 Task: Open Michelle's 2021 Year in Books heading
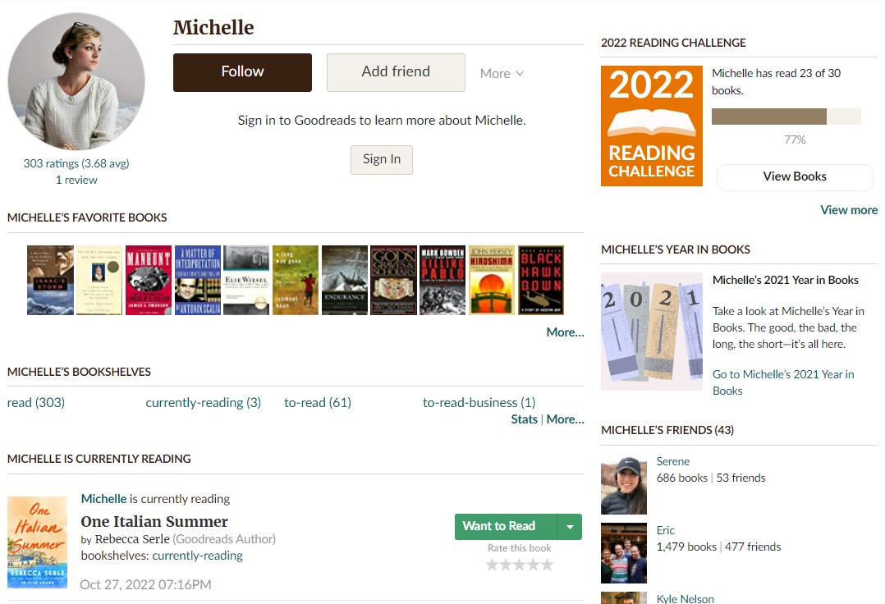[x=785, y=281]
